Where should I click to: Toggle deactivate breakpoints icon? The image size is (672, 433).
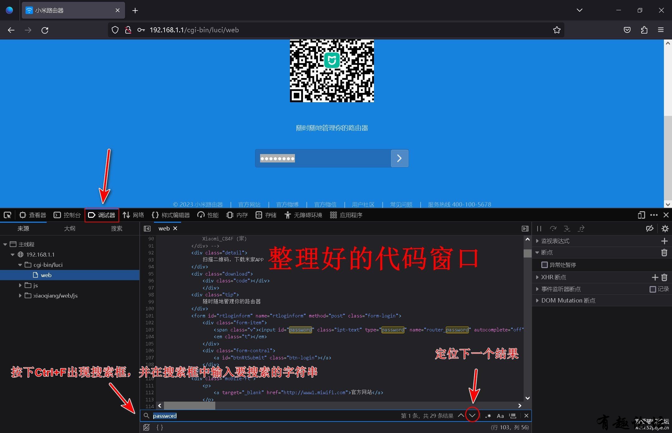650,229
